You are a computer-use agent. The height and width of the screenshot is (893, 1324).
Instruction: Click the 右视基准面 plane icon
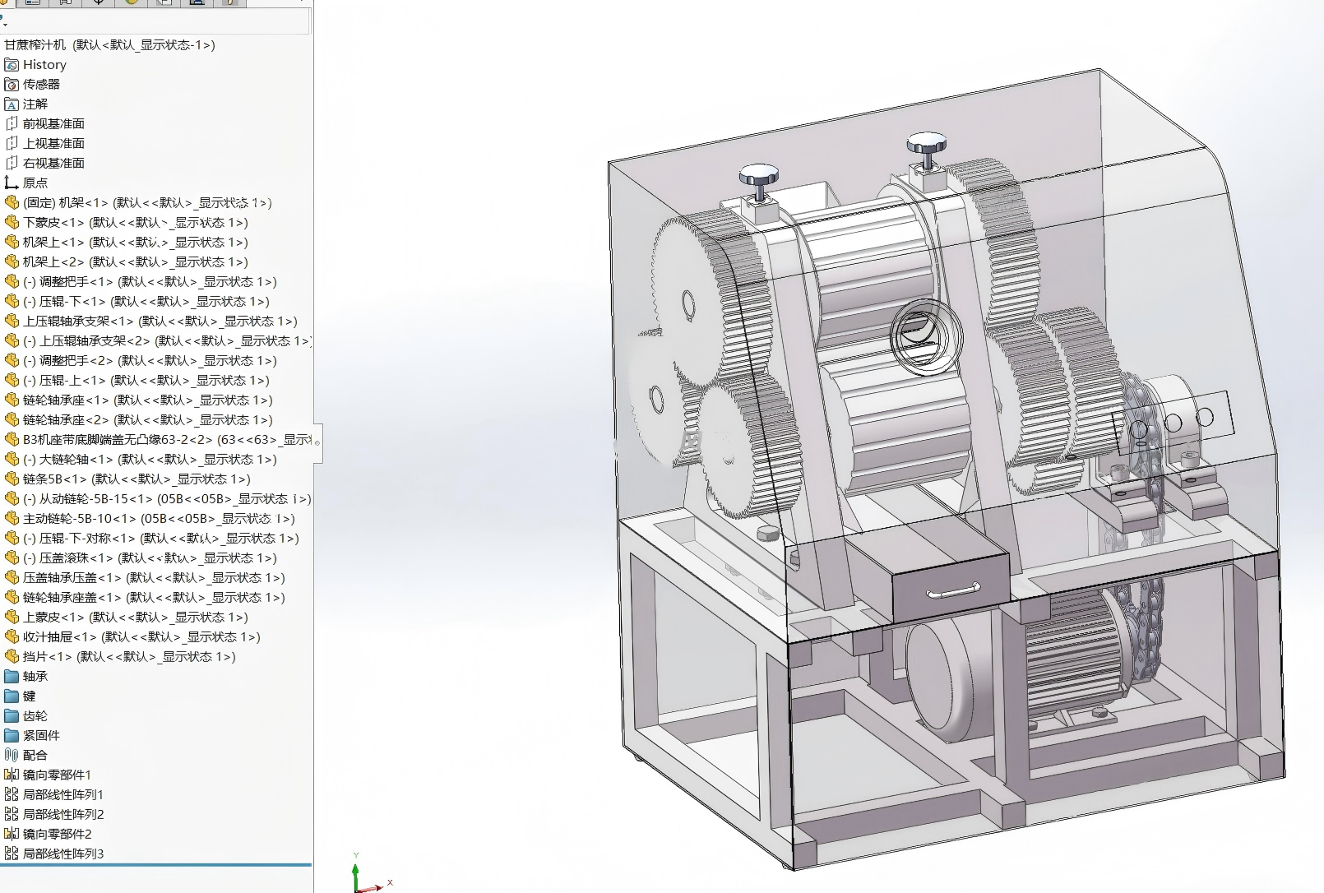12,163
